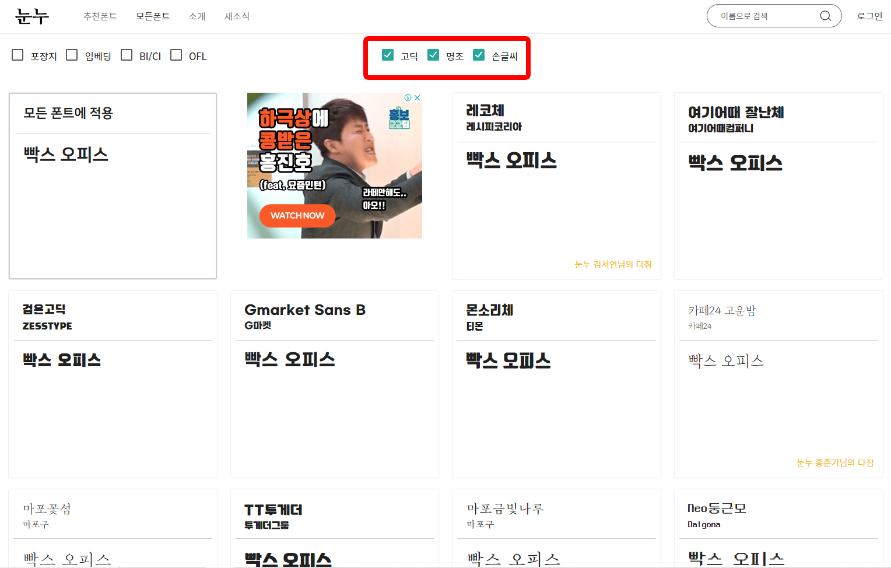Open the 추천폰트 menu

tap(100, 16)
